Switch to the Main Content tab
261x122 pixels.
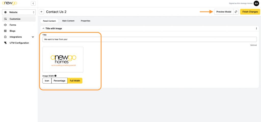pyautogui.click(x=68, y=21)
